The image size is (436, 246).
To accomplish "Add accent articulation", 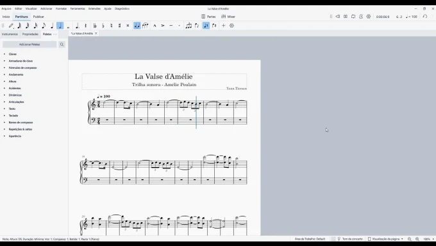I will click(x=163, y=26).
